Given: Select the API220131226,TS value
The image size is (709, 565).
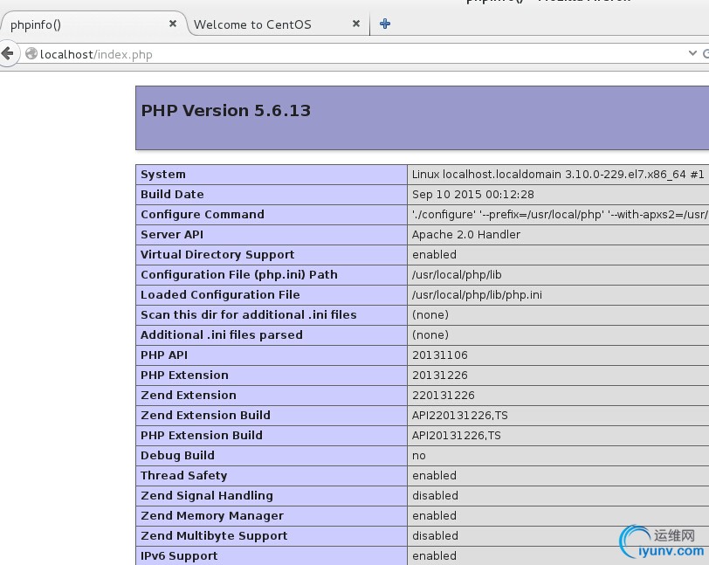Looking at the screenshot, I should point(460,416).
